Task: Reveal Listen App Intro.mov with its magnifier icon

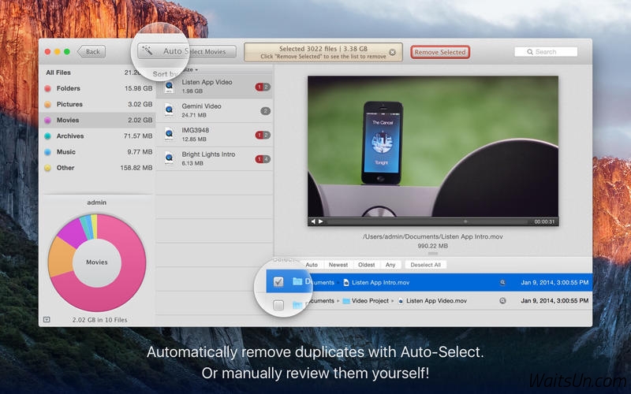Action: pyautogui.click(x=502, y=283)
